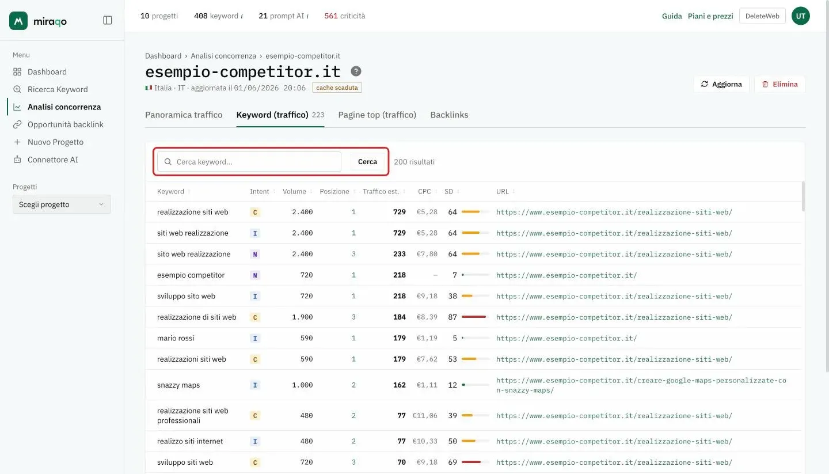Open the help question mark beside the domain title
829x474 pixels.
[356, 71]
